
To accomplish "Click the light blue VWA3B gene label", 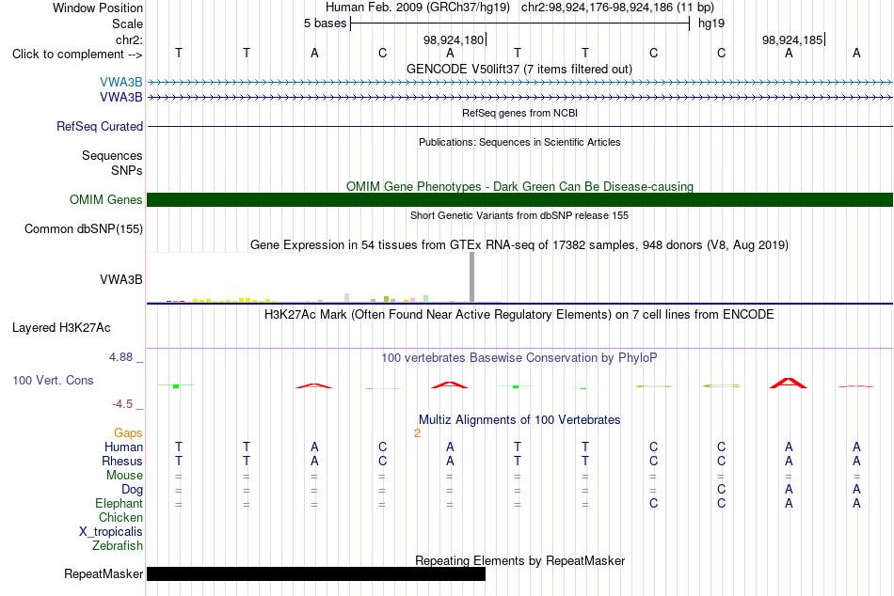I will [120, 82].
